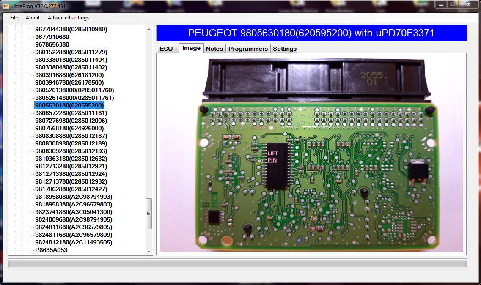Select tree item 9807276980(0285012006)

pyautogui.click(x=71, y=121)
